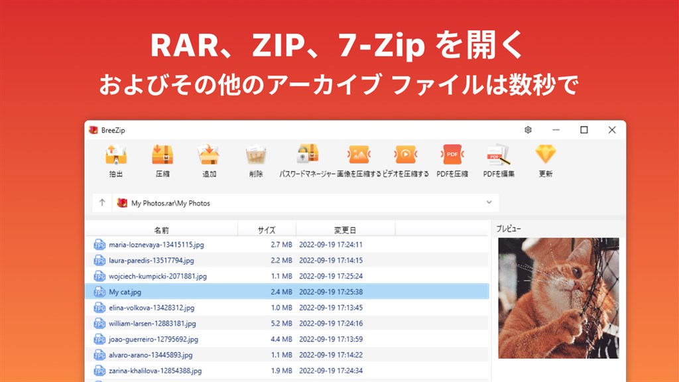Click JPG icon of wojciech-kumpicki-2071881.jpg
The width and height of the screenshot is (679, 382).
point(99,276)
